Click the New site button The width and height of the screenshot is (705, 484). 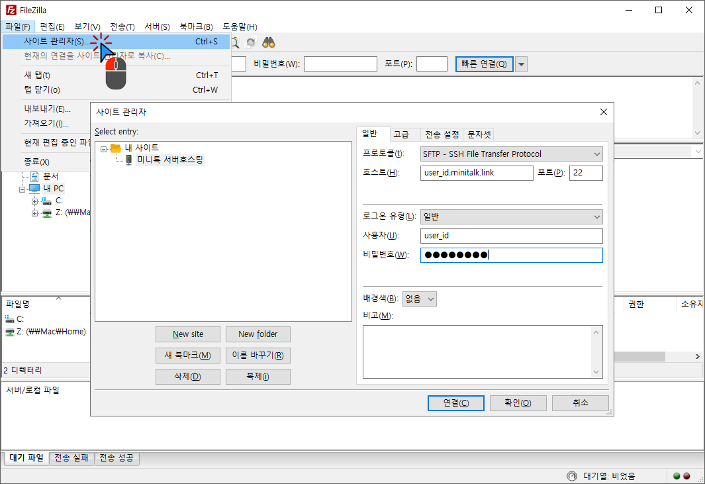click(x=188, y=334)
